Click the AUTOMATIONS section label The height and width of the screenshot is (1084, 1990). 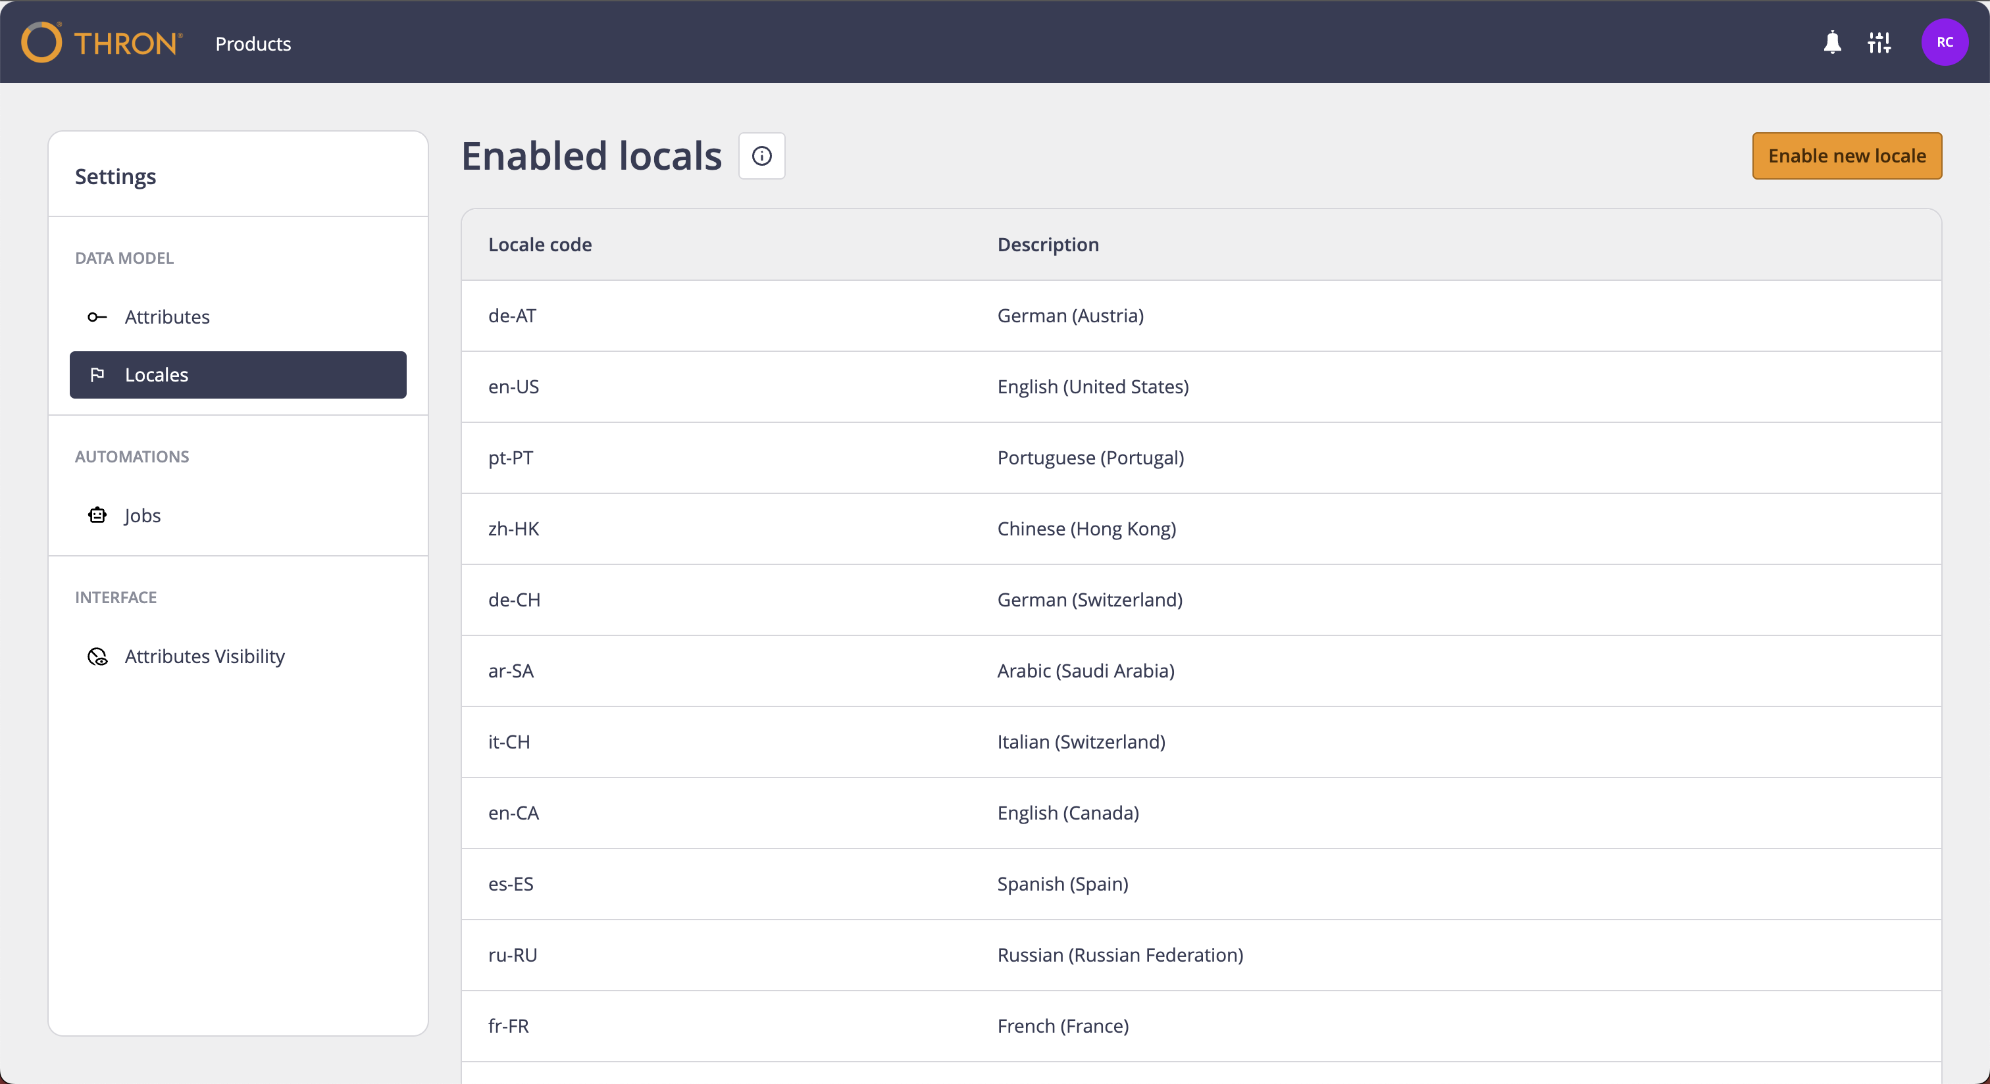pos(132,457)
